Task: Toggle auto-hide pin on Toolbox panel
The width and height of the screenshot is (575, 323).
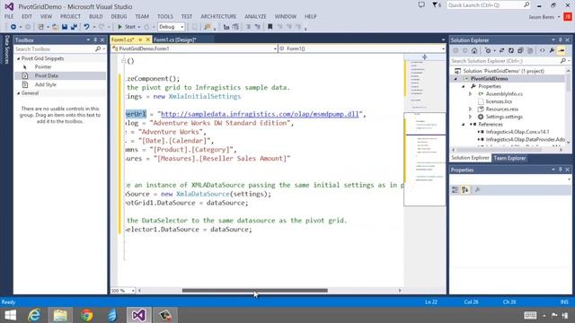Action: [x=95, y=39]
